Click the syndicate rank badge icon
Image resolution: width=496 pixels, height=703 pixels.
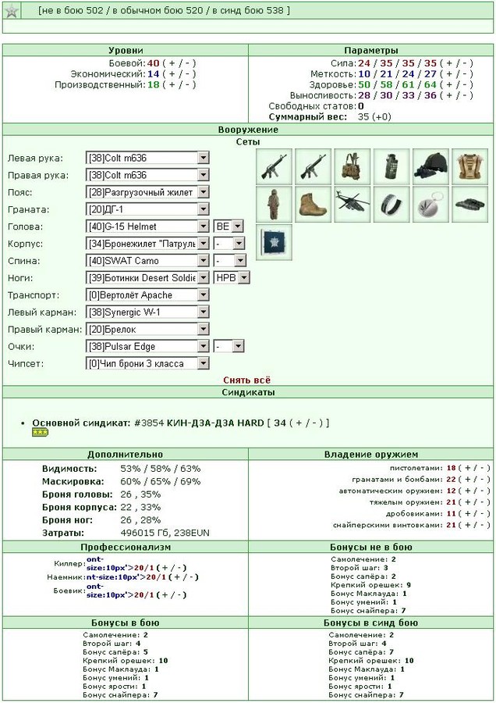[x=40, y=433]
